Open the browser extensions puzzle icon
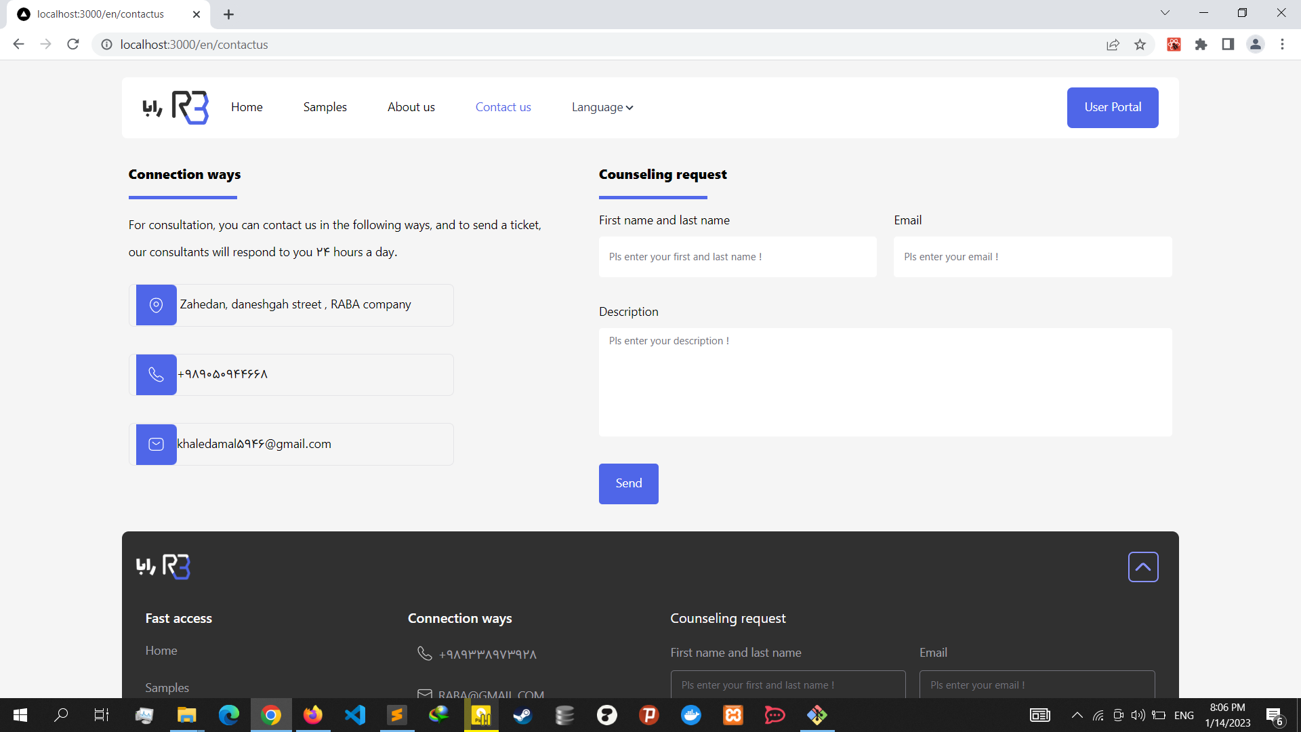 (x=1201, y=44)
